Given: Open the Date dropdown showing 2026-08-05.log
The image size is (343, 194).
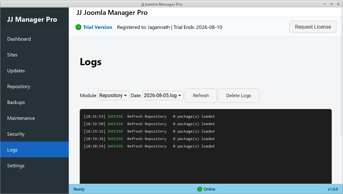Looking at the screenshot, I should [x=162, y=96].
